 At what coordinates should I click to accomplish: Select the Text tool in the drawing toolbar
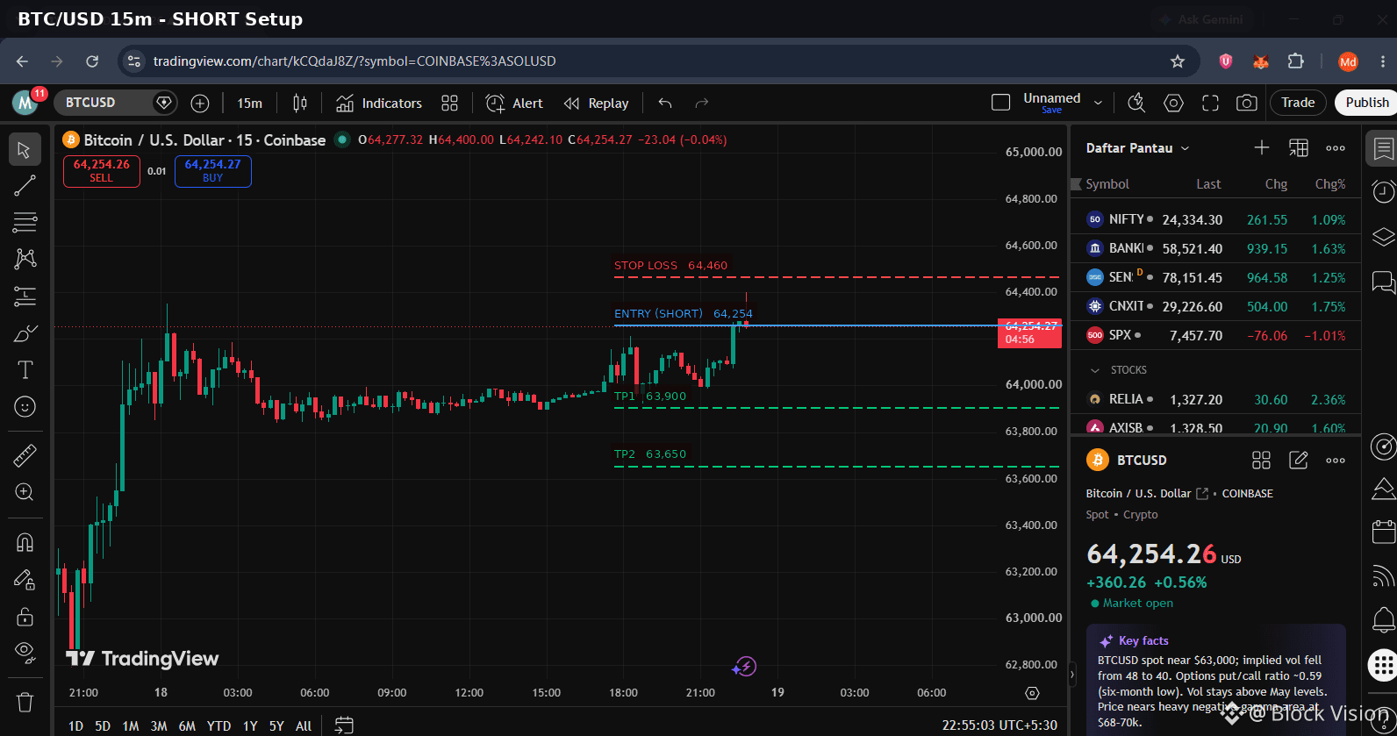[x=25, y=370]
